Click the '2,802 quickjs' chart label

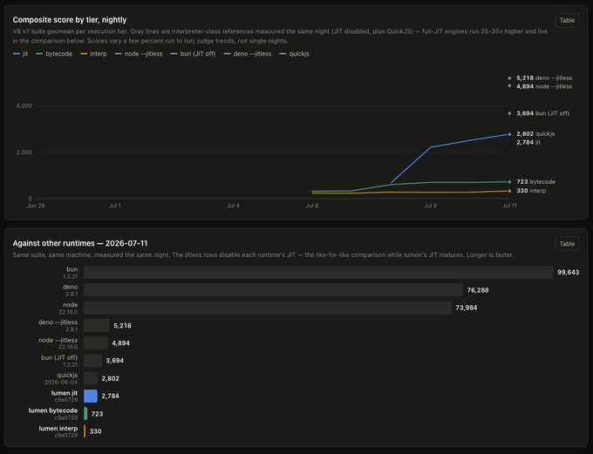tap(535, 134)
